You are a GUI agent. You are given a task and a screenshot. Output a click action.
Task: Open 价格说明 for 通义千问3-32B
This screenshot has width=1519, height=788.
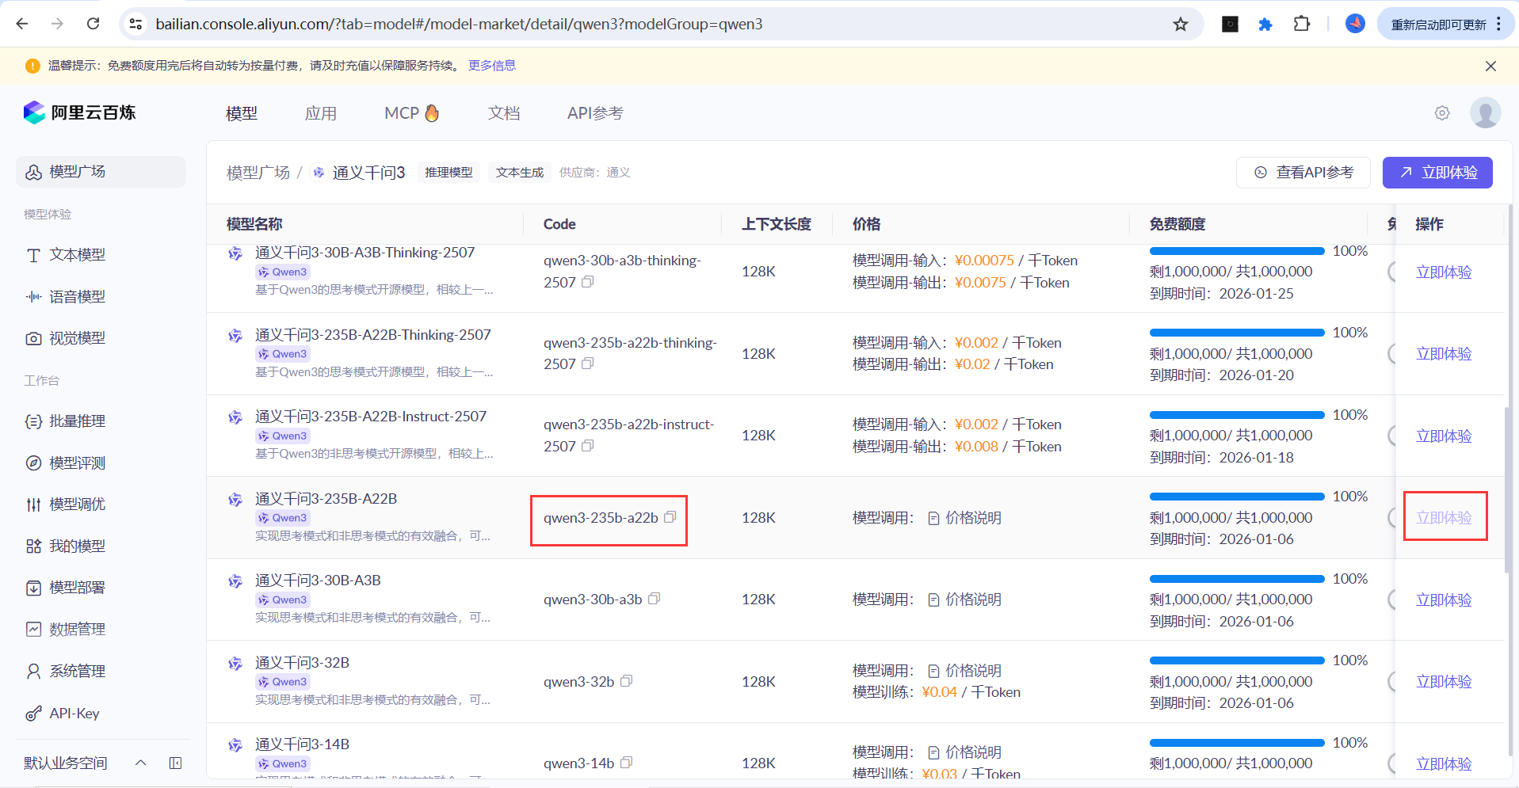[964, 671]
